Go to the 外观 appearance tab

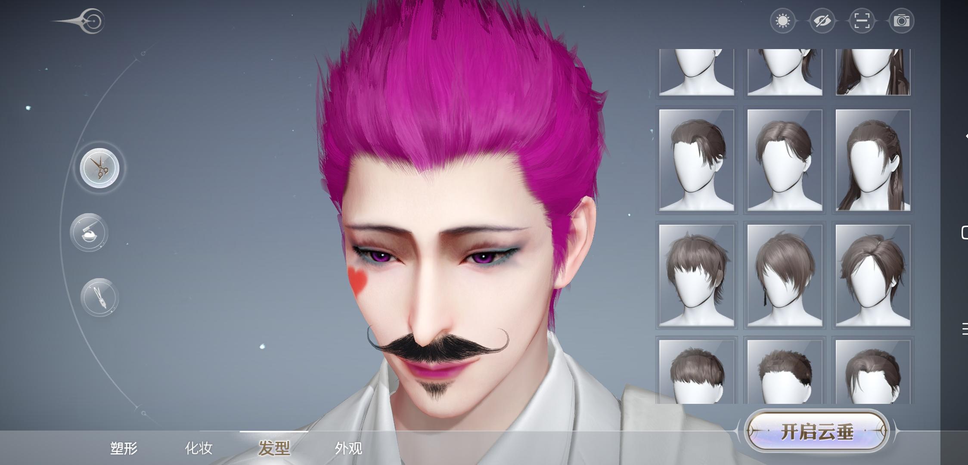(348, 448)
